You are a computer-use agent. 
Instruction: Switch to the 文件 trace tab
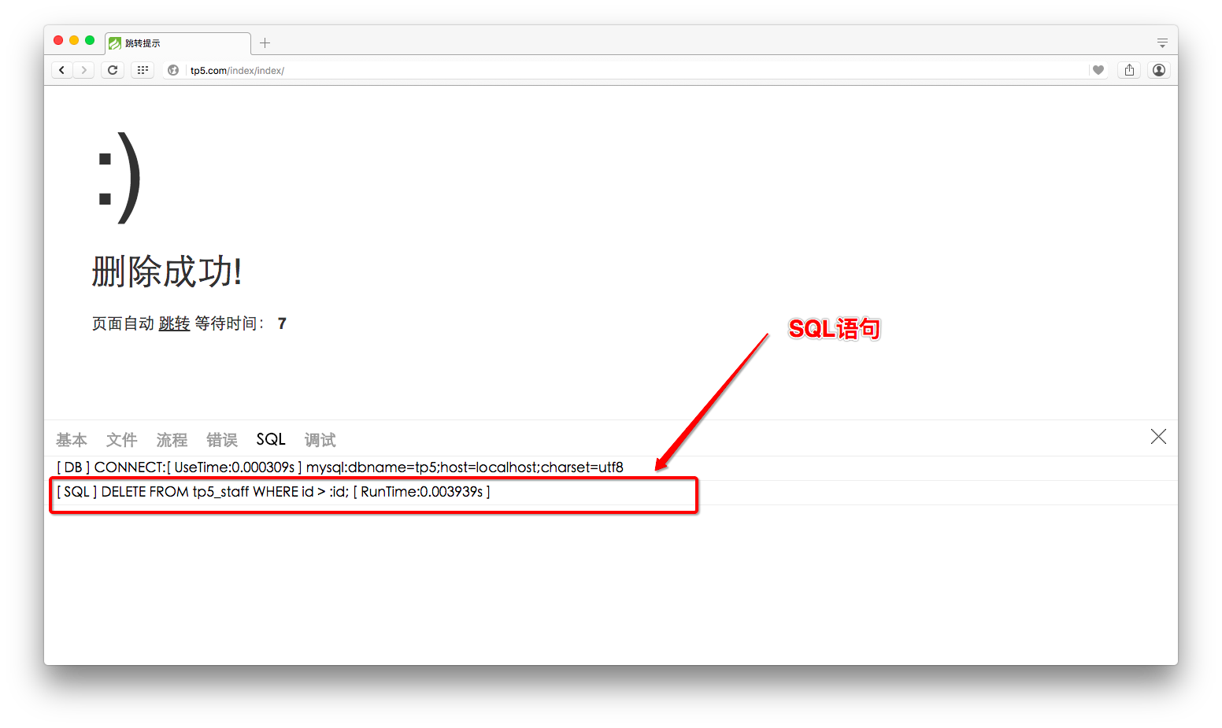click(x=122, y=440)
